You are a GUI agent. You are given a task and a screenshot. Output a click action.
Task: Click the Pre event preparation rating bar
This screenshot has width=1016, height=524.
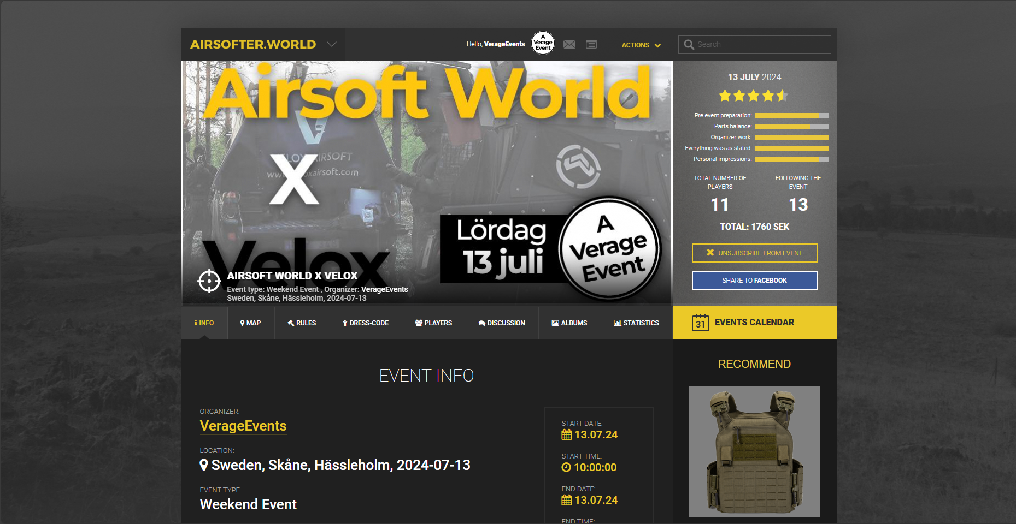(791, 116)
